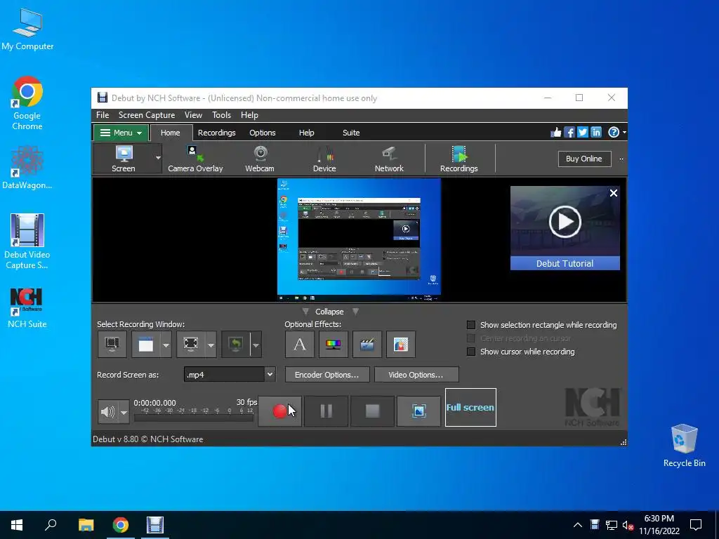
Task: Close the Debut Tutorial overlay
Action: click(x=614, y=193)
